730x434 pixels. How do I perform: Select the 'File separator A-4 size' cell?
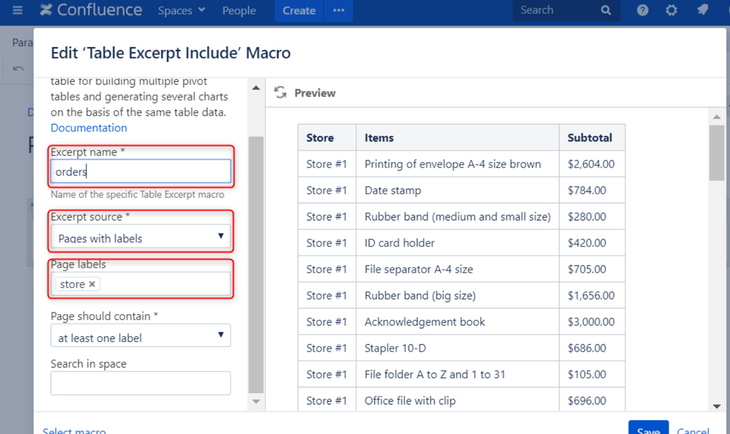457,269
